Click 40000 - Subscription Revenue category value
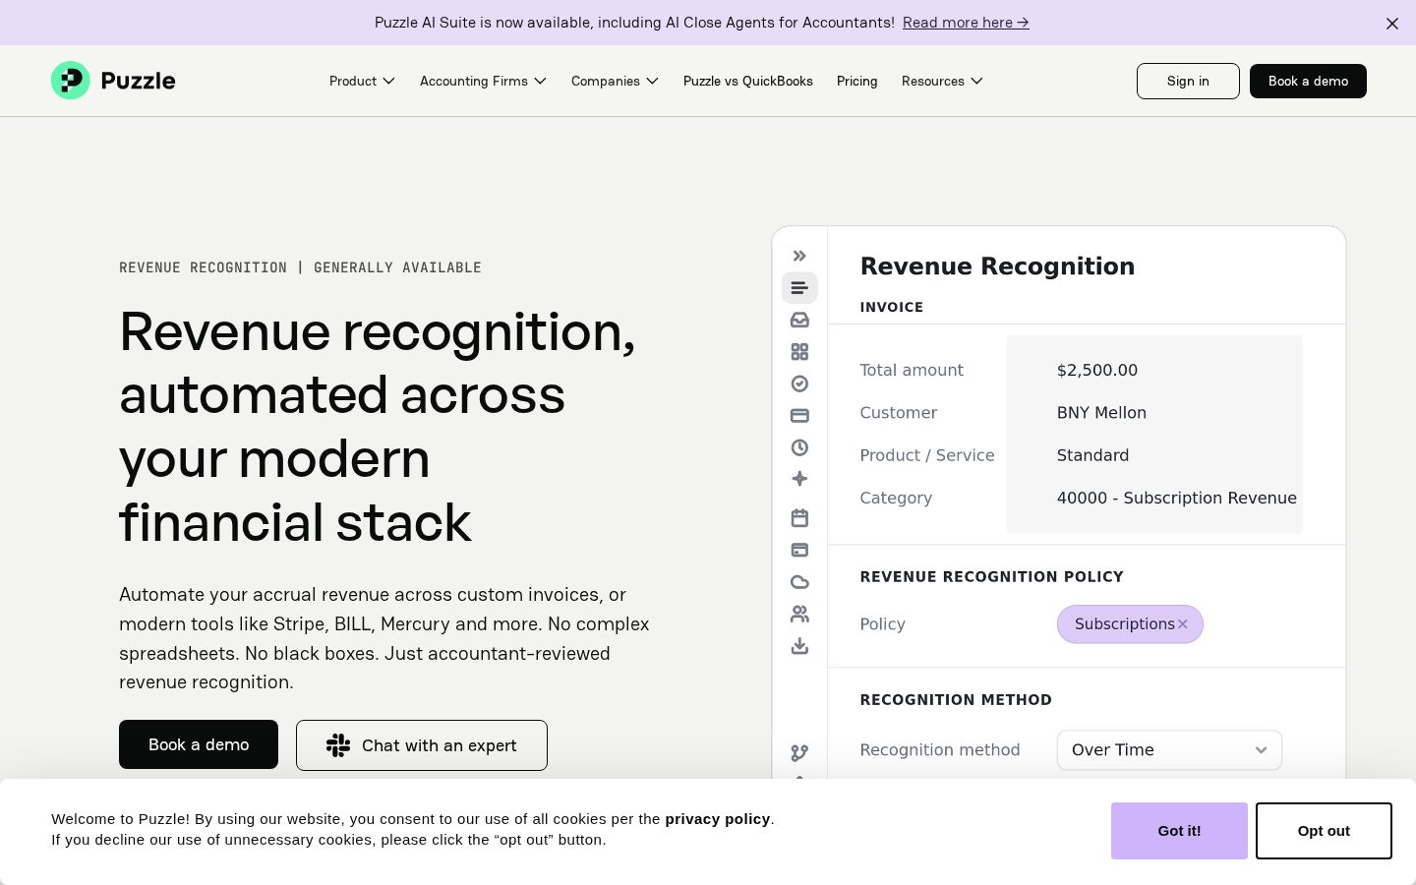 click(1177, 498)
